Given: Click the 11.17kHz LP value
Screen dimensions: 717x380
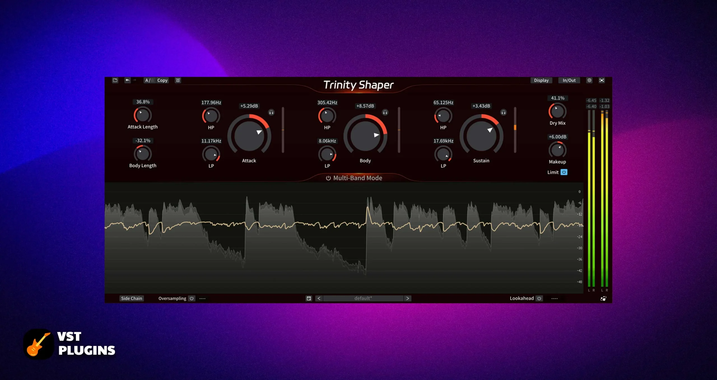Looking at the screenshot, I should [x=211, y=141].
